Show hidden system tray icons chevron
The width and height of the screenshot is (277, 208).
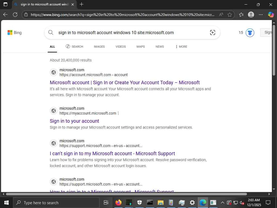click(223, 203)
